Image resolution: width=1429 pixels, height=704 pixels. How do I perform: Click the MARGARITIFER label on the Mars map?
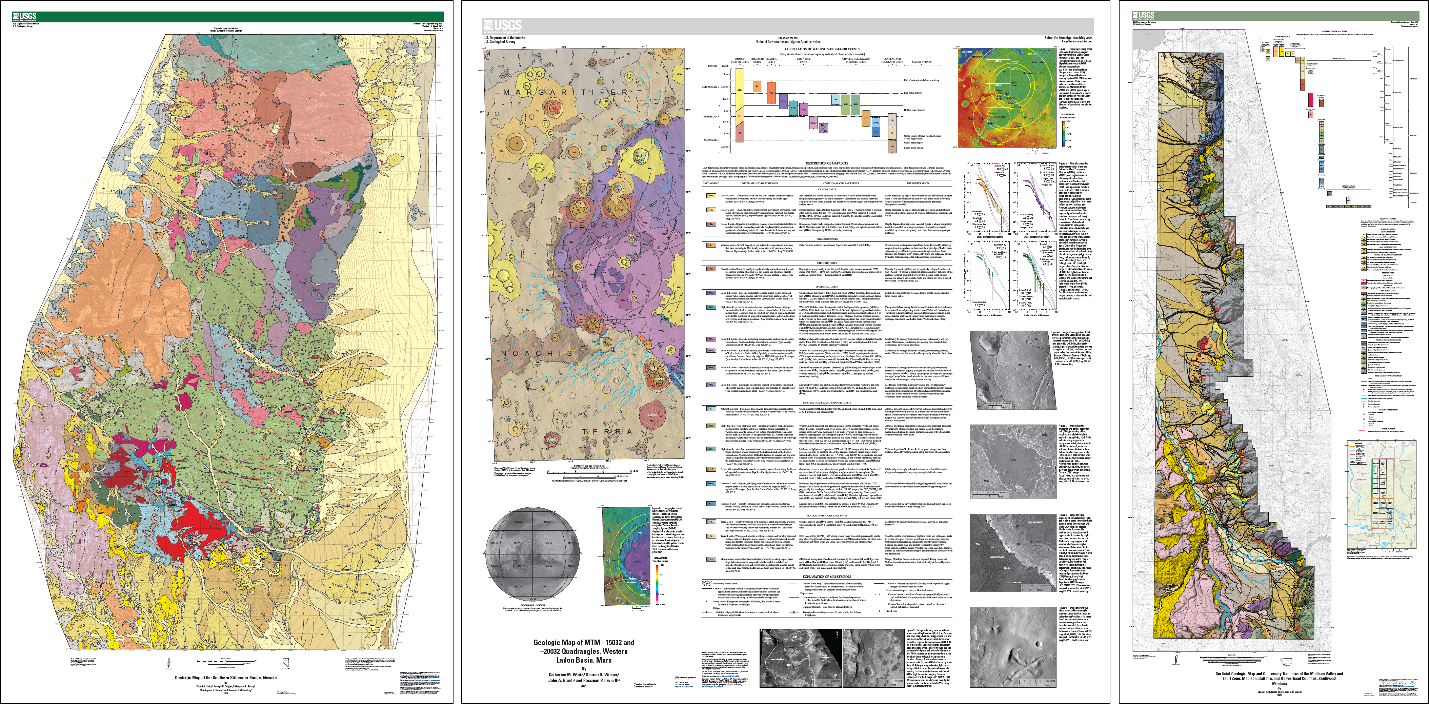pos(566,92)
